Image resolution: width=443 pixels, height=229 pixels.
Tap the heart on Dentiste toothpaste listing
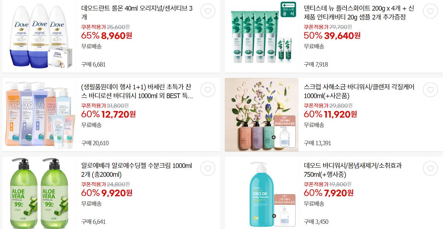click(430, 11)
